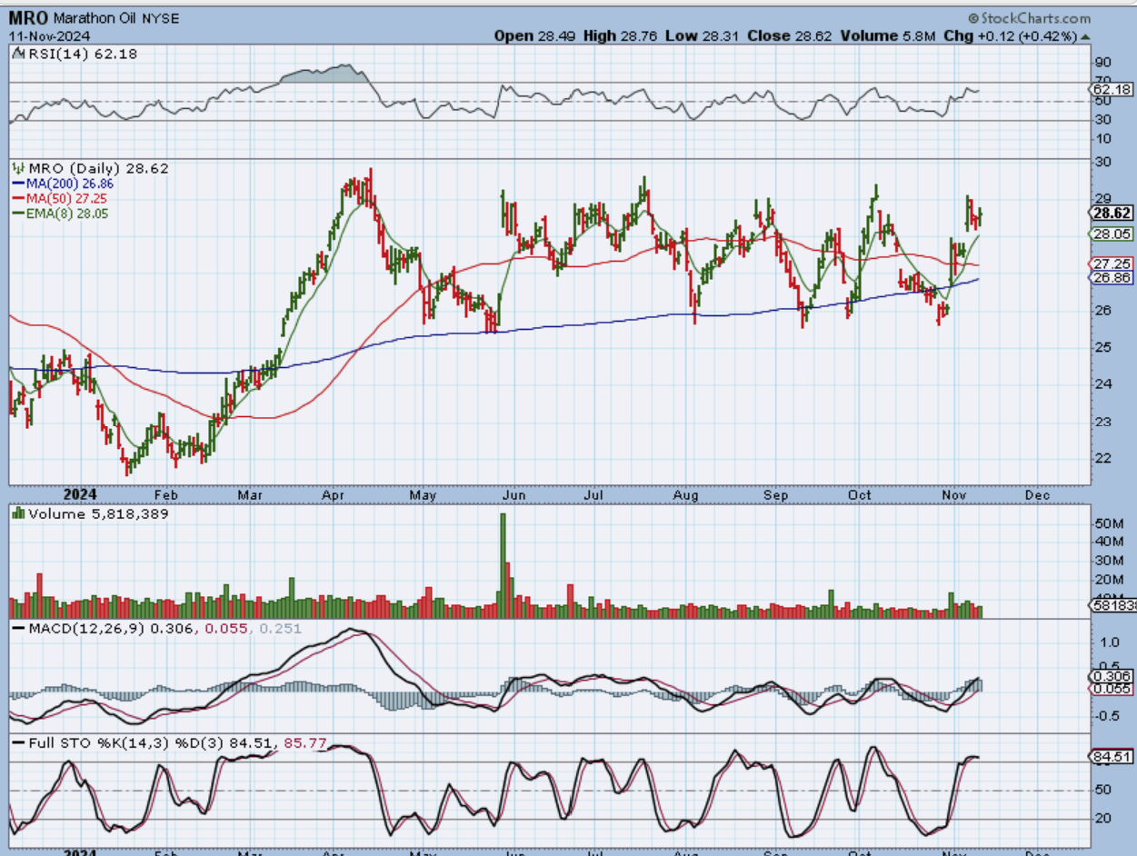The width and height of the screenshot is (1137, 856).
Task: Click the 30 level on the price axis
Action: (x=1104, y=162)
